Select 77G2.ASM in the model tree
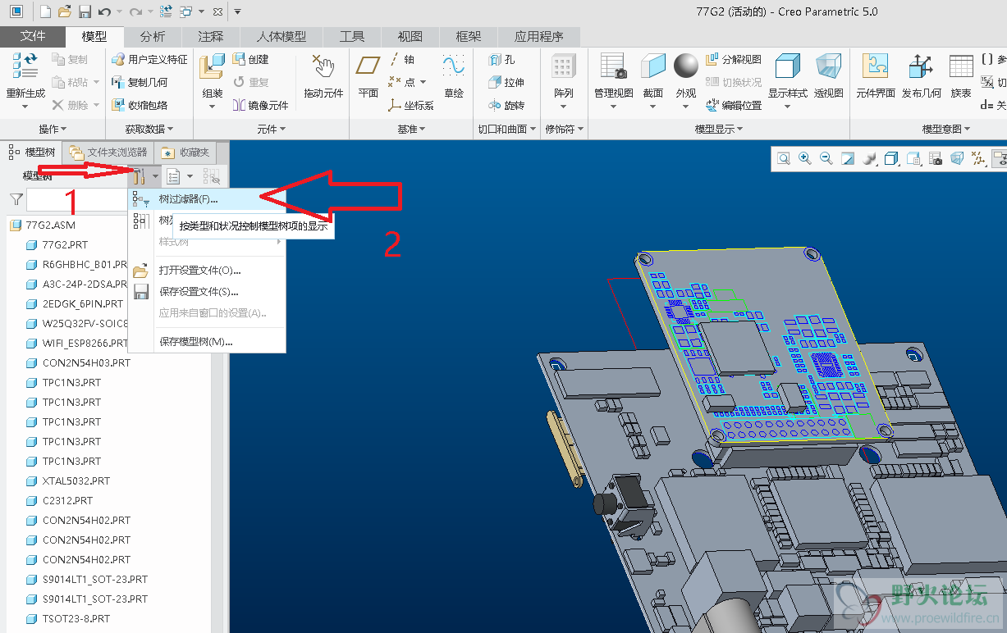1007x633 pixels. pos(50,225)
